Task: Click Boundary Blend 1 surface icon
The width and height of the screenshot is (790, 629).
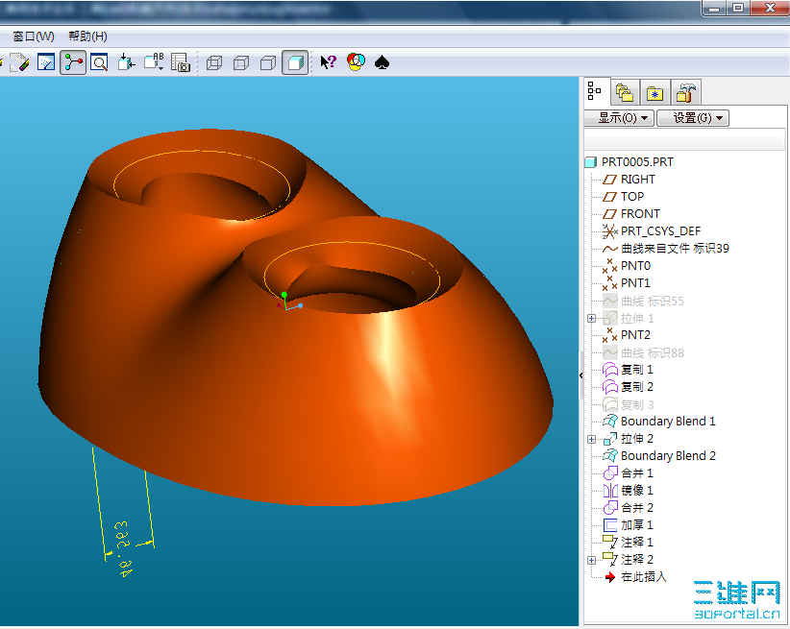Action: [610, 422]
